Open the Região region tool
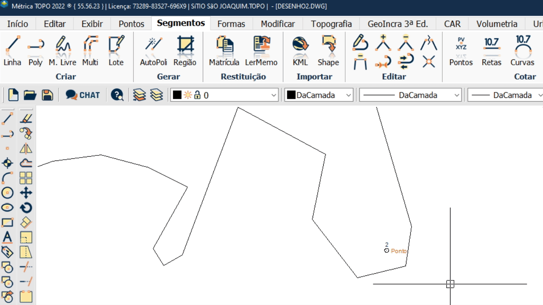This screenshot has width=543, height=305. coord(185,51)
